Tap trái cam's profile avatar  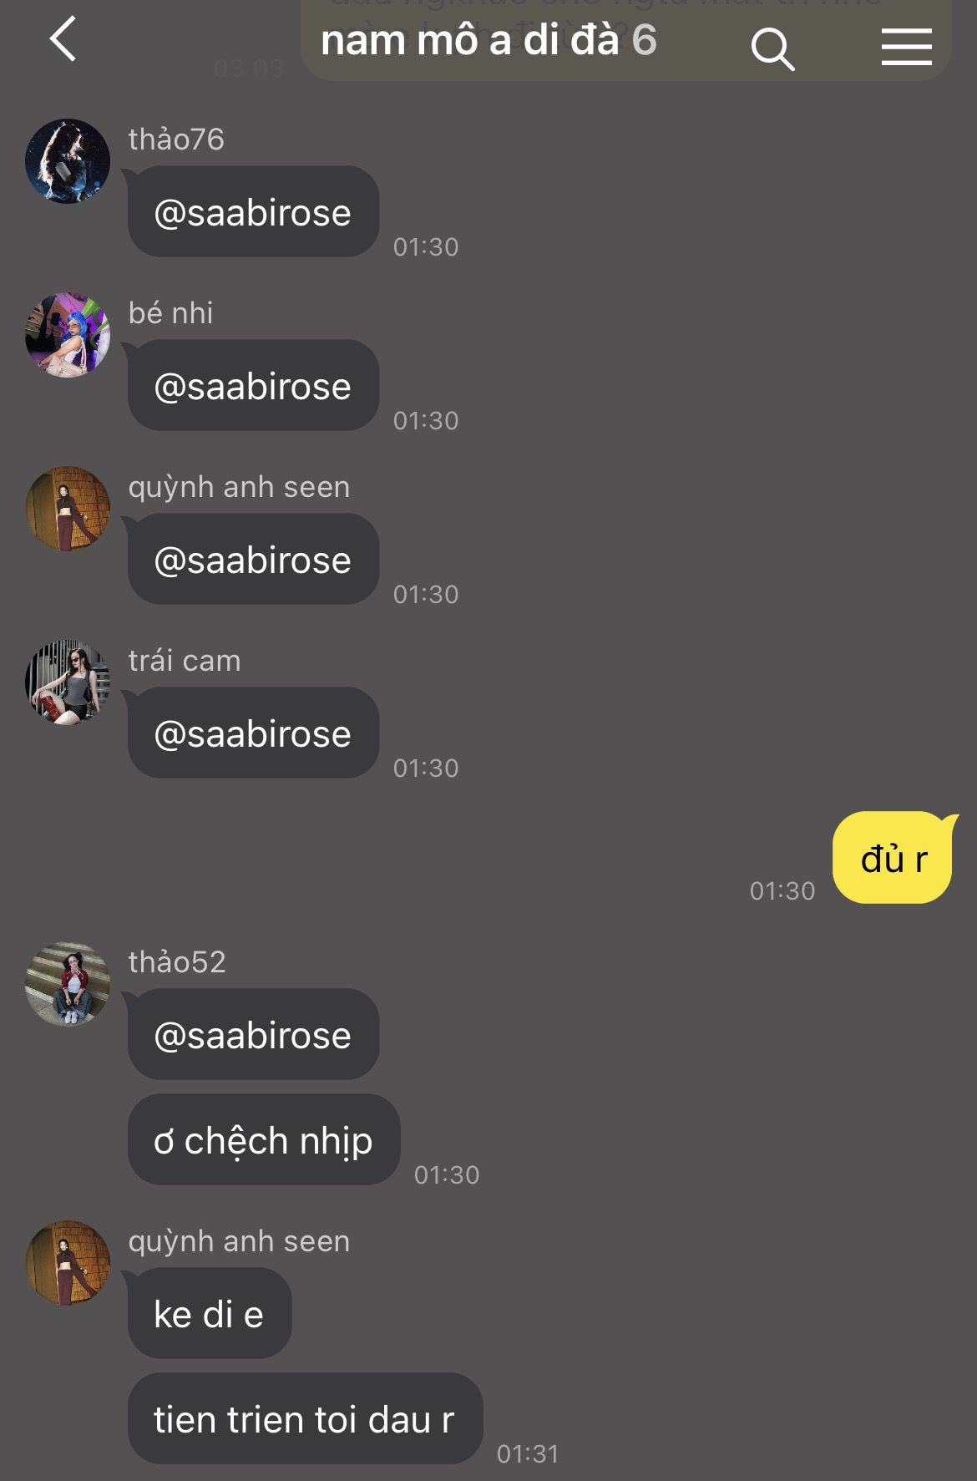point(68,682)
